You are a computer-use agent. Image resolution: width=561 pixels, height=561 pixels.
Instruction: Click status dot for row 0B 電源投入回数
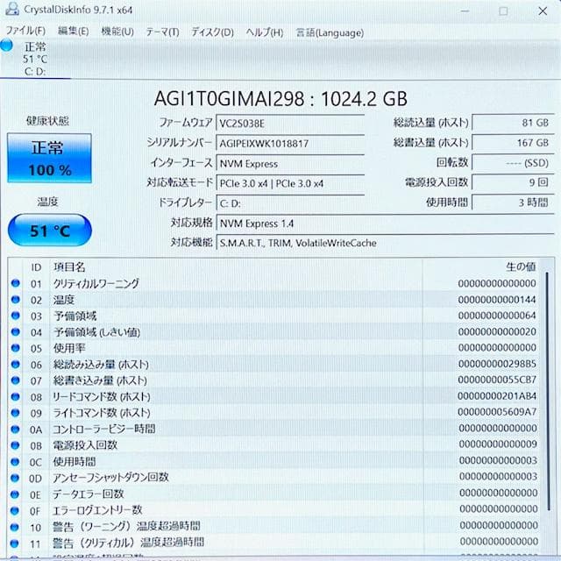(x=15, y=445)
